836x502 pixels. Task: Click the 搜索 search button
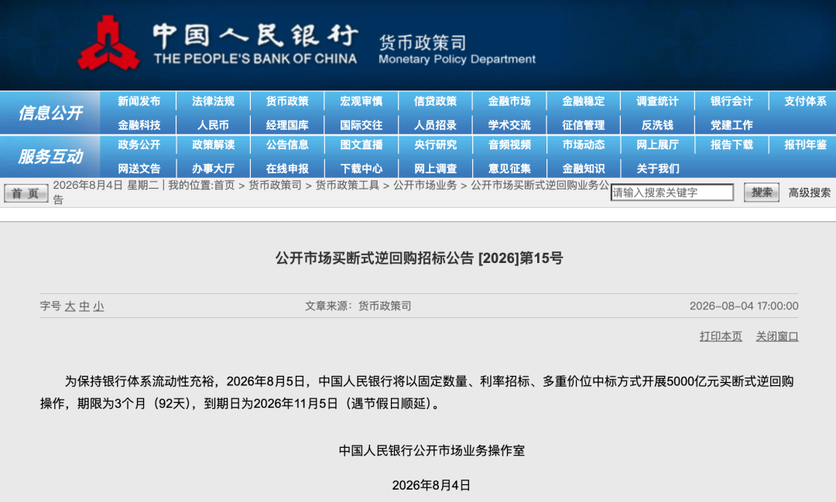[x=762, y=193]
